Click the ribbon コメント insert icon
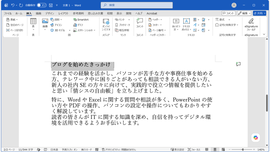 click(x=140, y=21)
